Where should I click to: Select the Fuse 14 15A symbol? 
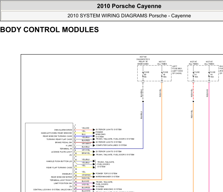click(x=209, y=74)
